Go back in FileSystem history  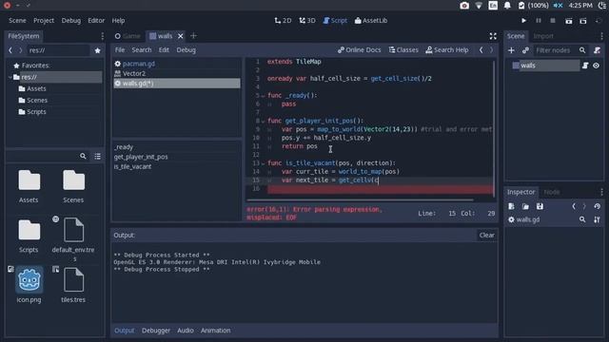pos(10,50)
